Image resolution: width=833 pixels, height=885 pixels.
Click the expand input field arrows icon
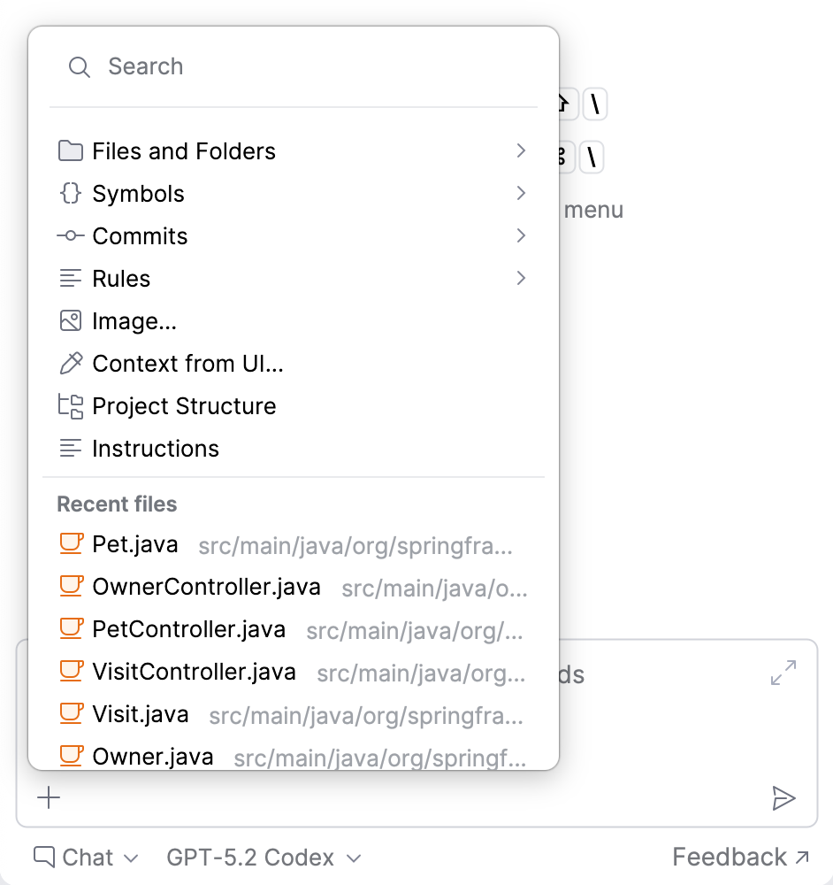(x=783, y=673)
